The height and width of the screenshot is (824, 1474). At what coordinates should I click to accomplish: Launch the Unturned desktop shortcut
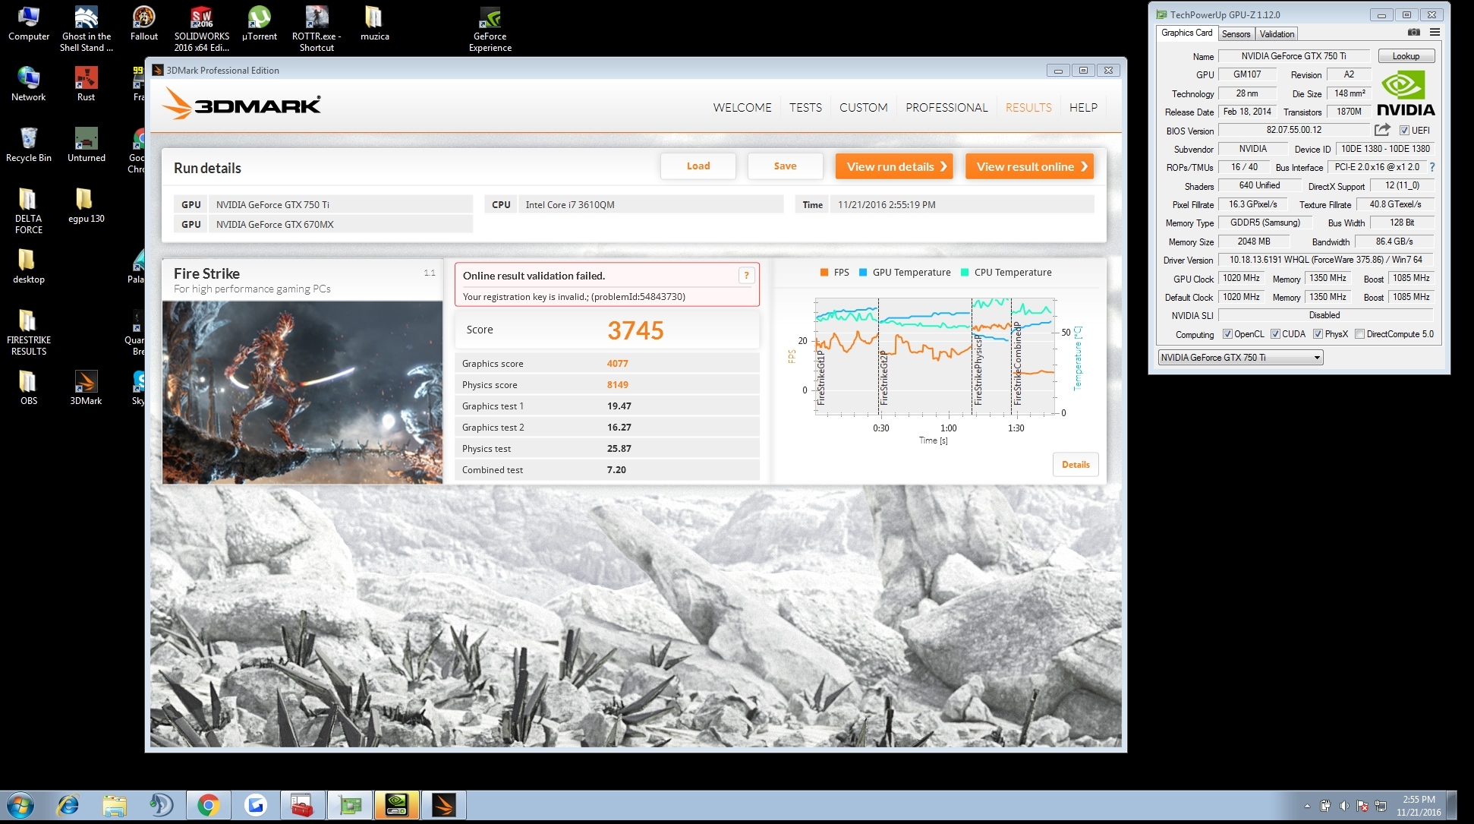86,145
